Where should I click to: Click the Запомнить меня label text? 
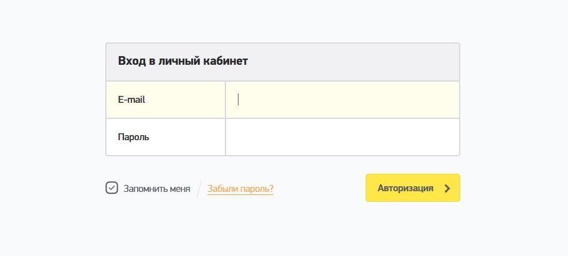(157, 189)
